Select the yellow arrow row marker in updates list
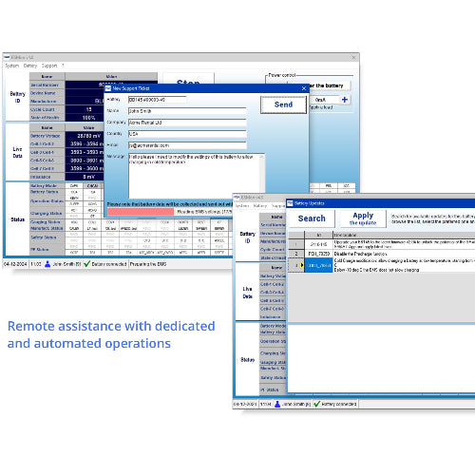The width and height of the screenshot is (475, 475). pos(302,265)
